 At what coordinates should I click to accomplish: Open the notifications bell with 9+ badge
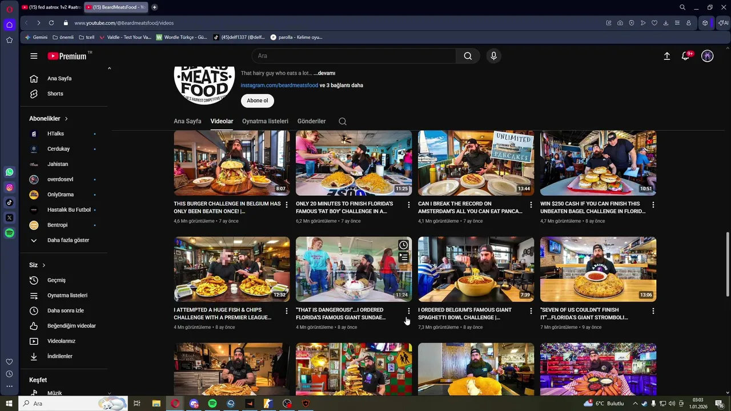tap(686, 56)
